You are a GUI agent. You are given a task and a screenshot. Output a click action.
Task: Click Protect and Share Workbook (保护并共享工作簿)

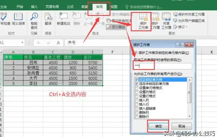pyautogui.click(x=189, y=14)
